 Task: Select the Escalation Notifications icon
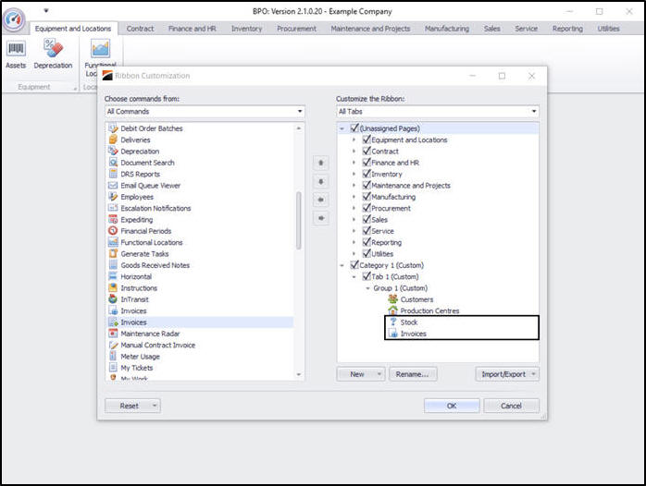pyautogui.click(x=113, y=208)
